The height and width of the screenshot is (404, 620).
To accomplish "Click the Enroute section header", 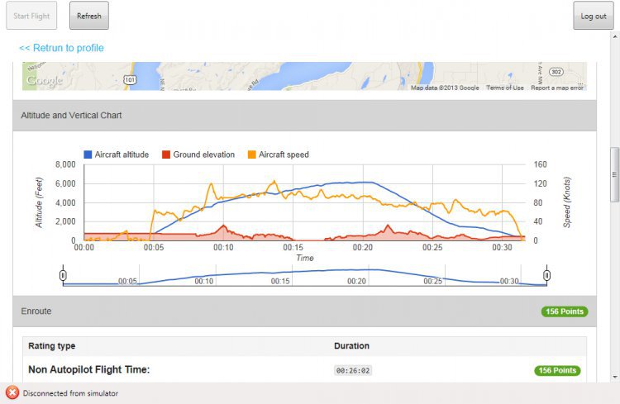I will point(36,311).
